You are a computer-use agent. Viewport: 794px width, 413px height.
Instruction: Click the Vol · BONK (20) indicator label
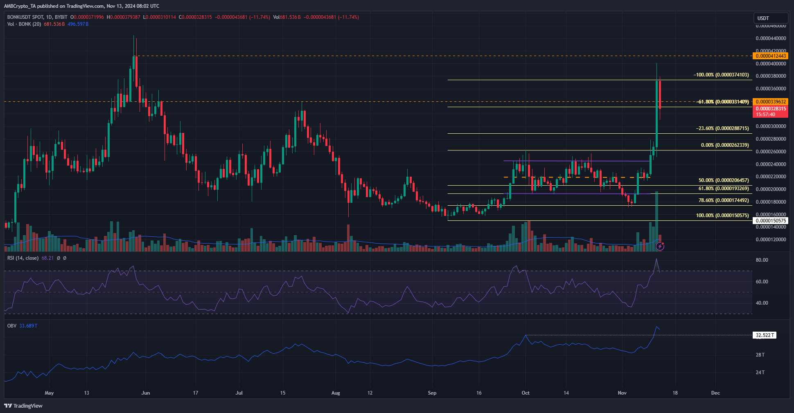[x=24, y=24]
